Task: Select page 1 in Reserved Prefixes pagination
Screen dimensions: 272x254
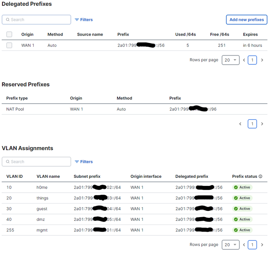Action: (252, 124)
